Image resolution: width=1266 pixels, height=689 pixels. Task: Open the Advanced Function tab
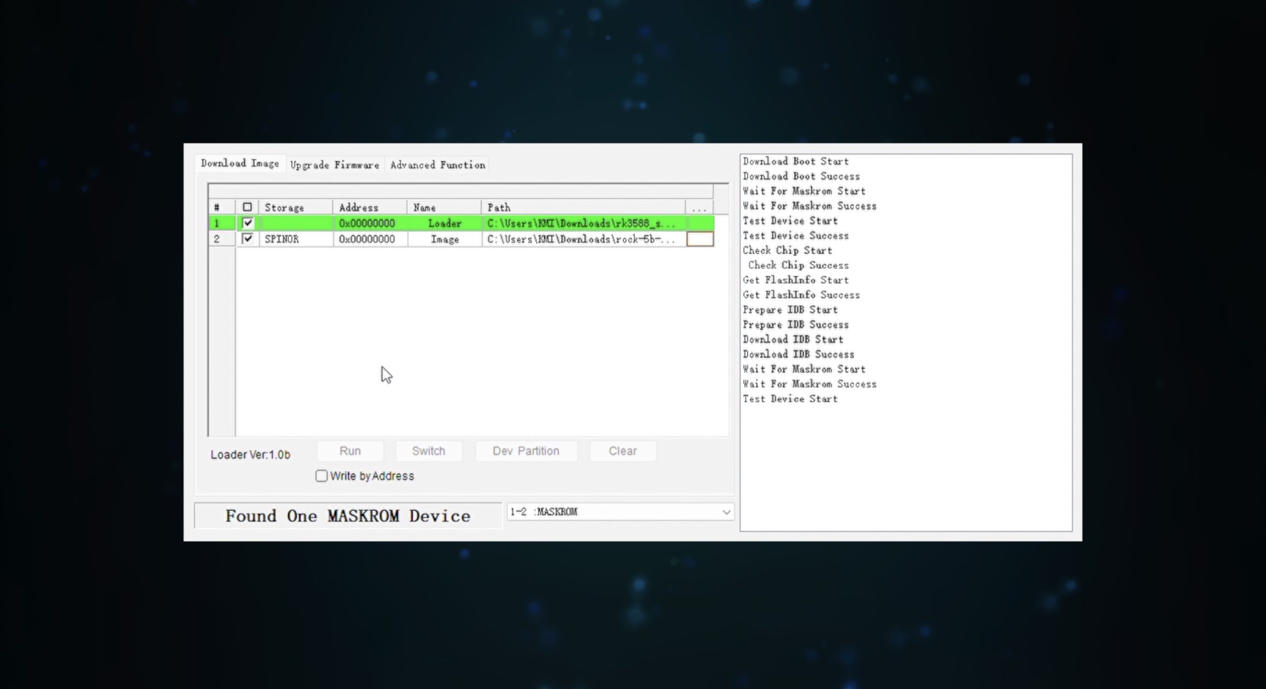(438, 165)
